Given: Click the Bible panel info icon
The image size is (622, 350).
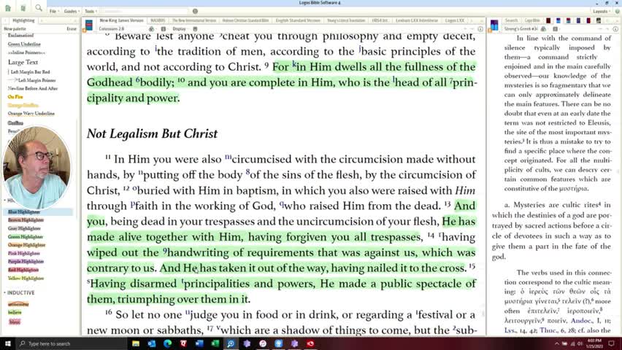Looking at the screenshot, I should (480, 29).
